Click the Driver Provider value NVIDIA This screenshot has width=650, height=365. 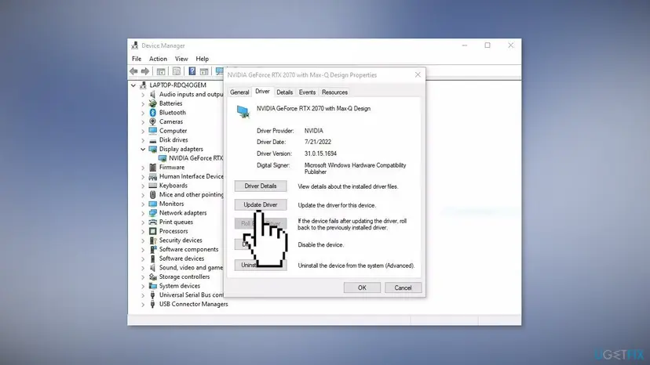click(313, 131)
